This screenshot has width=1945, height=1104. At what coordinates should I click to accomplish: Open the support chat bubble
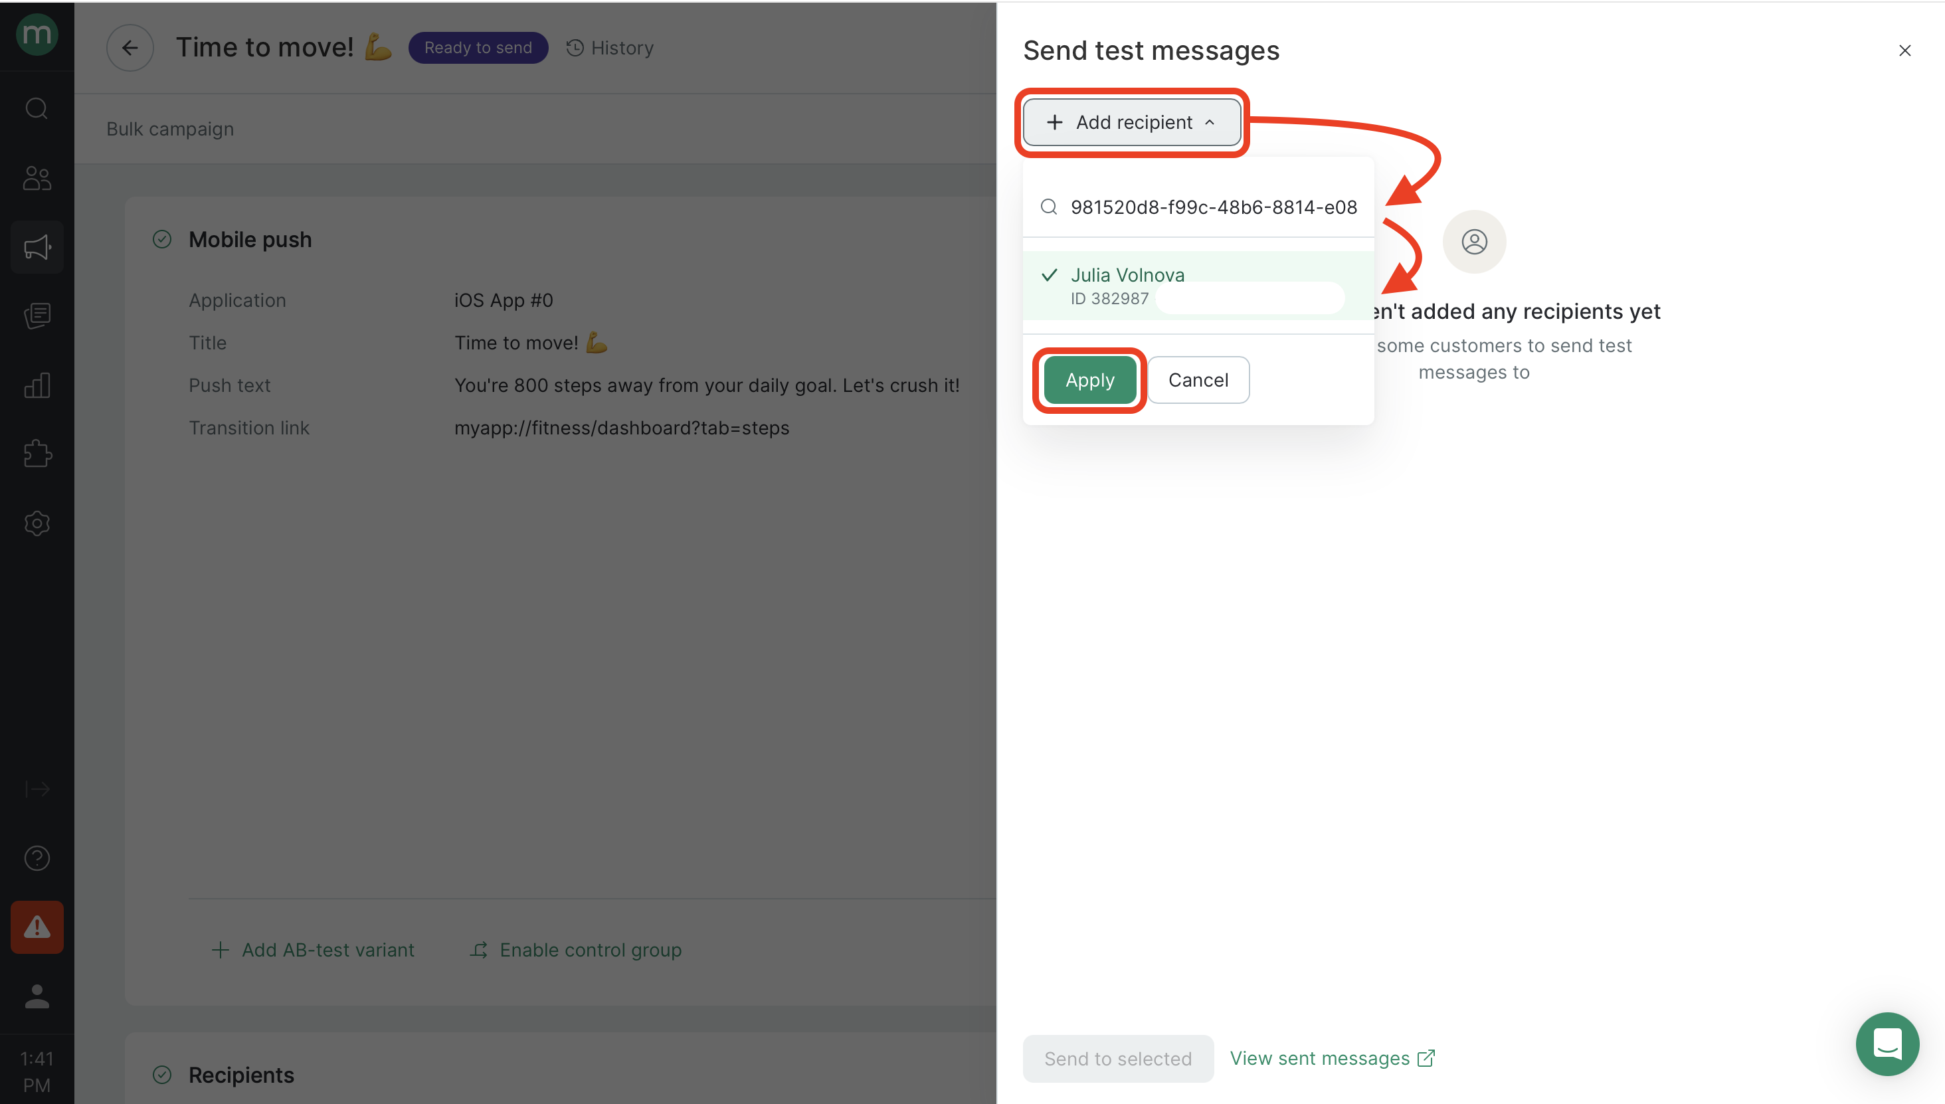(1887, 1044)
